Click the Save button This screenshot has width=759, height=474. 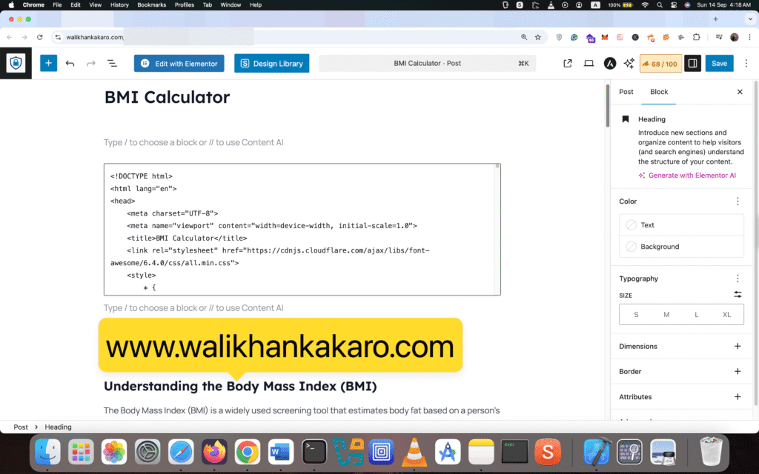719,64
